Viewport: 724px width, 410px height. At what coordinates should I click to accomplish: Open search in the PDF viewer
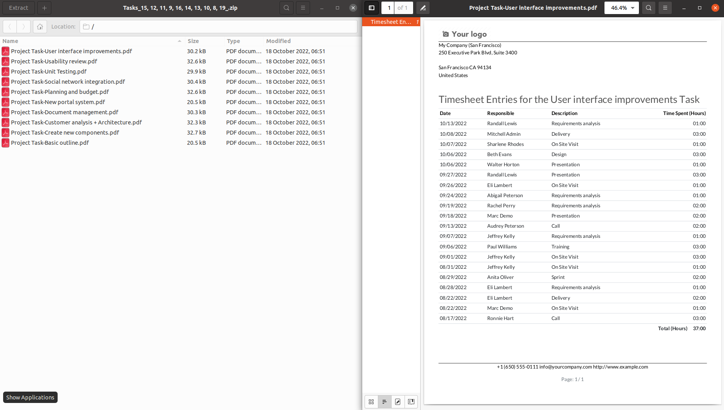pos(649,8)
